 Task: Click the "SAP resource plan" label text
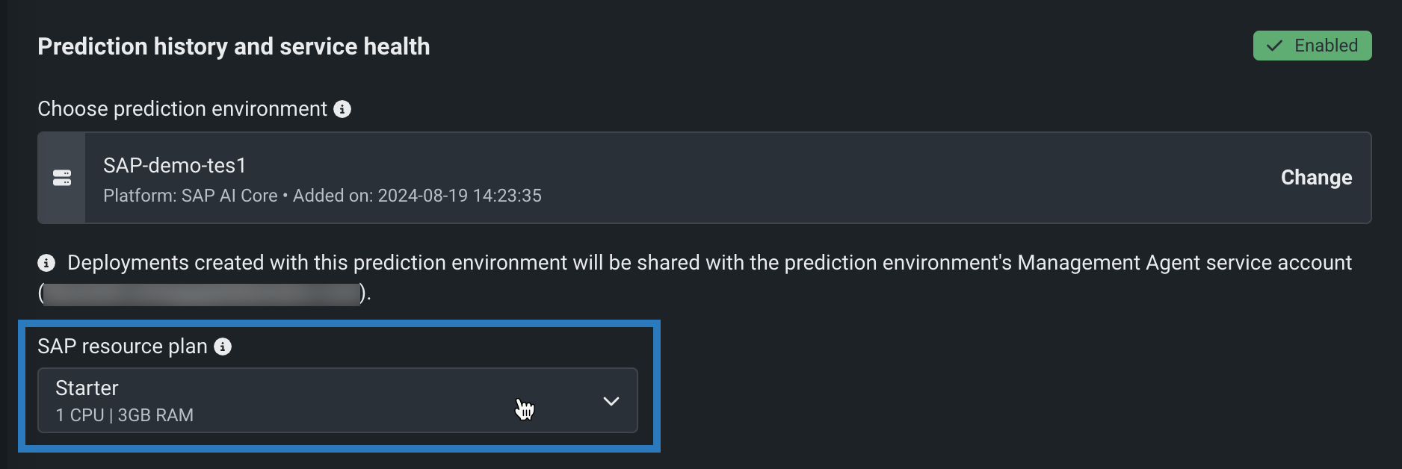[x=123, y=347]
